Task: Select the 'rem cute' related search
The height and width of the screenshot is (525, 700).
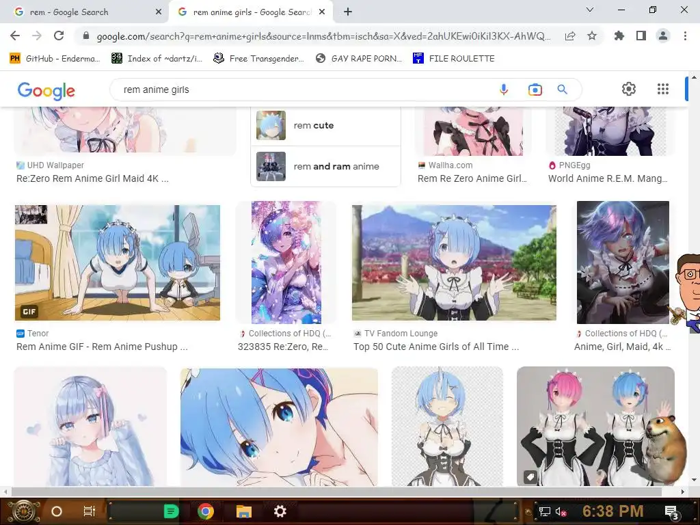Action: [326, 126]
